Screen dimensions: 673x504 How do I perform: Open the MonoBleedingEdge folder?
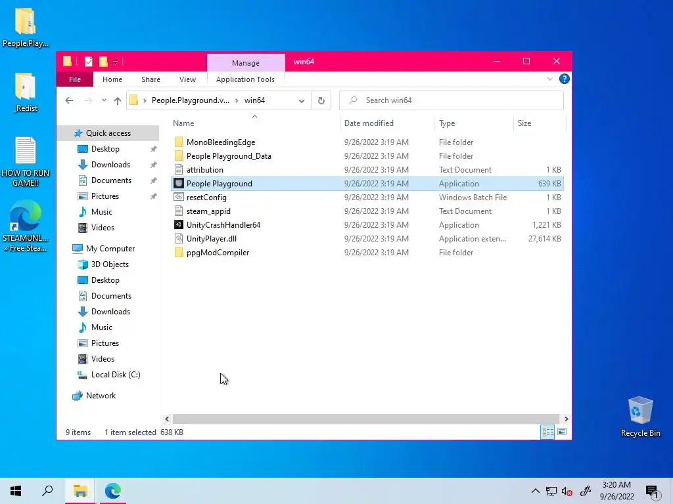click(221, 142)
